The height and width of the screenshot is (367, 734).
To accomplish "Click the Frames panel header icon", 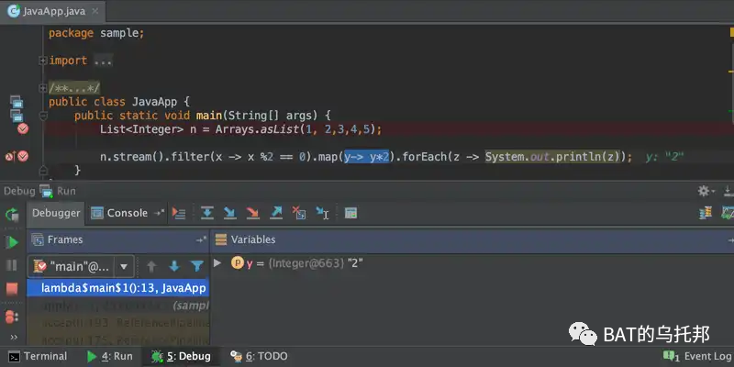I will (38, 240).
